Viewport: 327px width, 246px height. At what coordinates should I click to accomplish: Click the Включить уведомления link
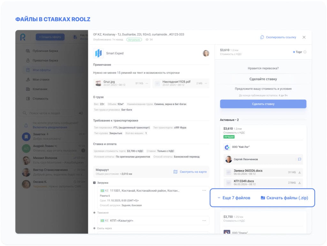coord(50,127)
